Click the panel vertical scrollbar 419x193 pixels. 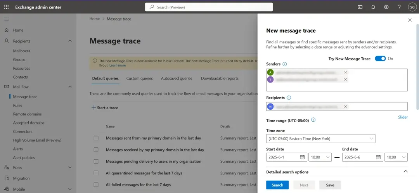tap(417, 67)
